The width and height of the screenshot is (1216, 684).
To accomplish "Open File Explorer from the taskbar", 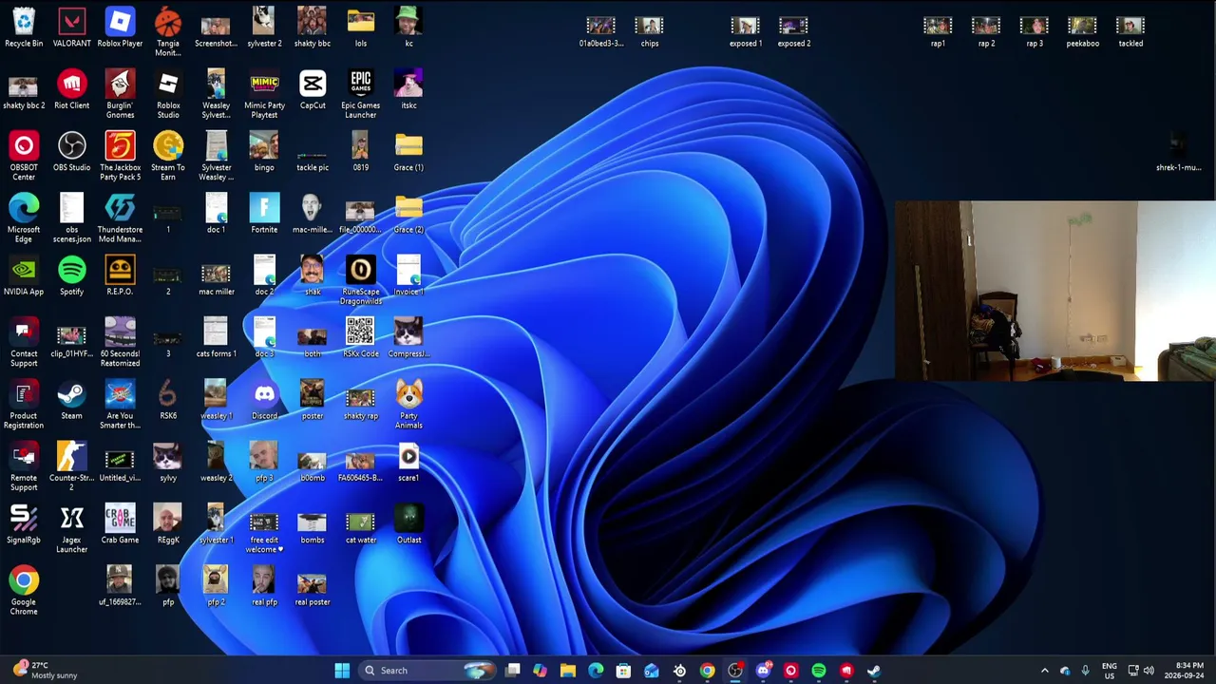I will pyautogui.click(x=568, y=671).
